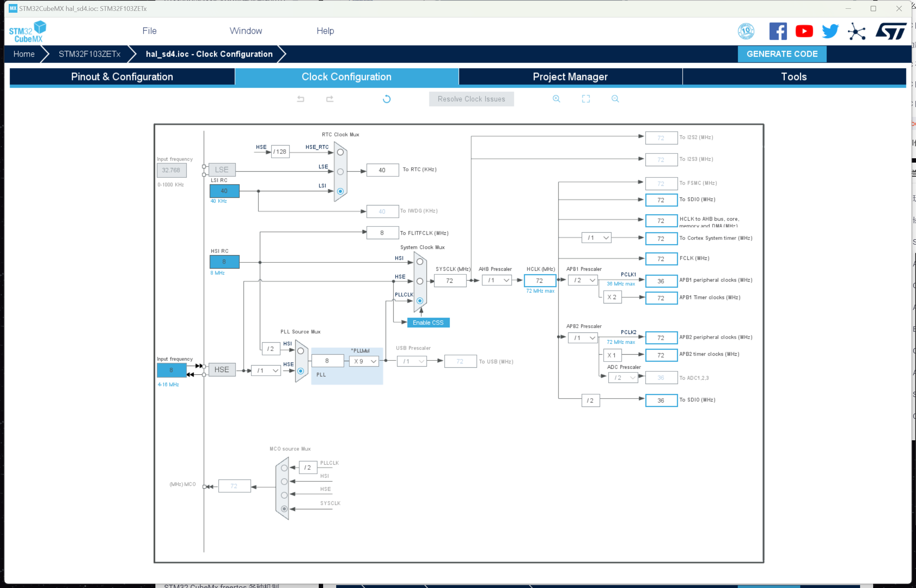The width and height of the screenshot is (916, 588).
Task: Open the APB2 Prescaler dropdown
Action: (x=583, y=338)
